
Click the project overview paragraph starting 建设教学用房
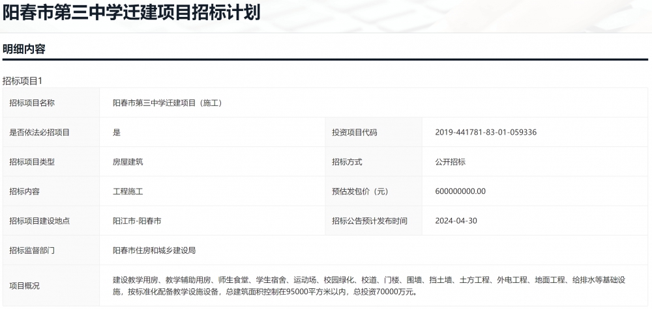click(369, 286)
